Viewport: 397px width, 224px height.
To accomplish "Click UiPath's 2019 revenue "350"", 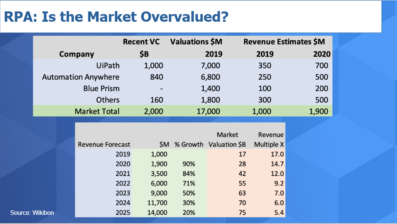I will [265, 66].
